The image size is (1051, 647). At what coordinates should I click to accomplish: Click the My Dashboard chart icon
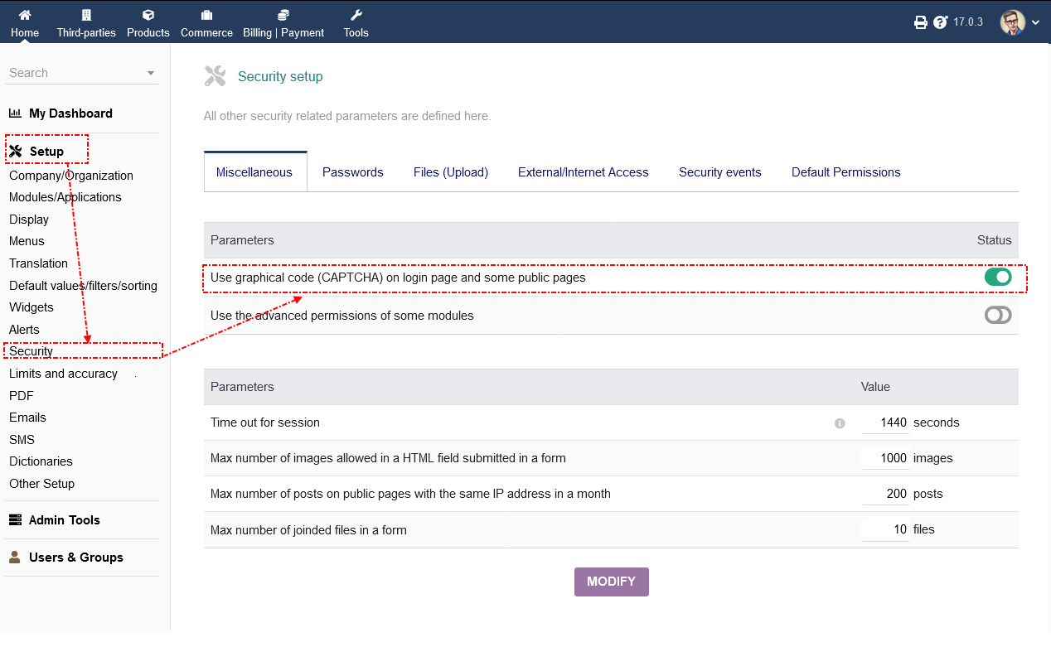(15, 113)
